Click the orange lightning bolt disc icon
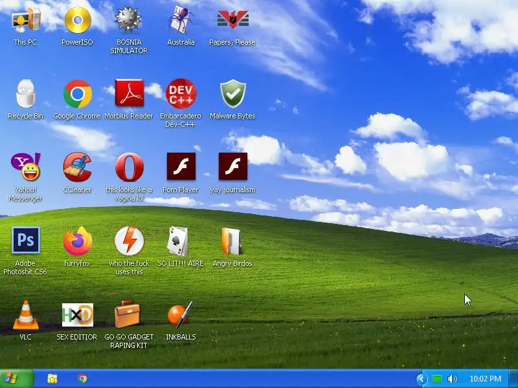The width and height of the screenshot is (518, 388). coord(129,241)
